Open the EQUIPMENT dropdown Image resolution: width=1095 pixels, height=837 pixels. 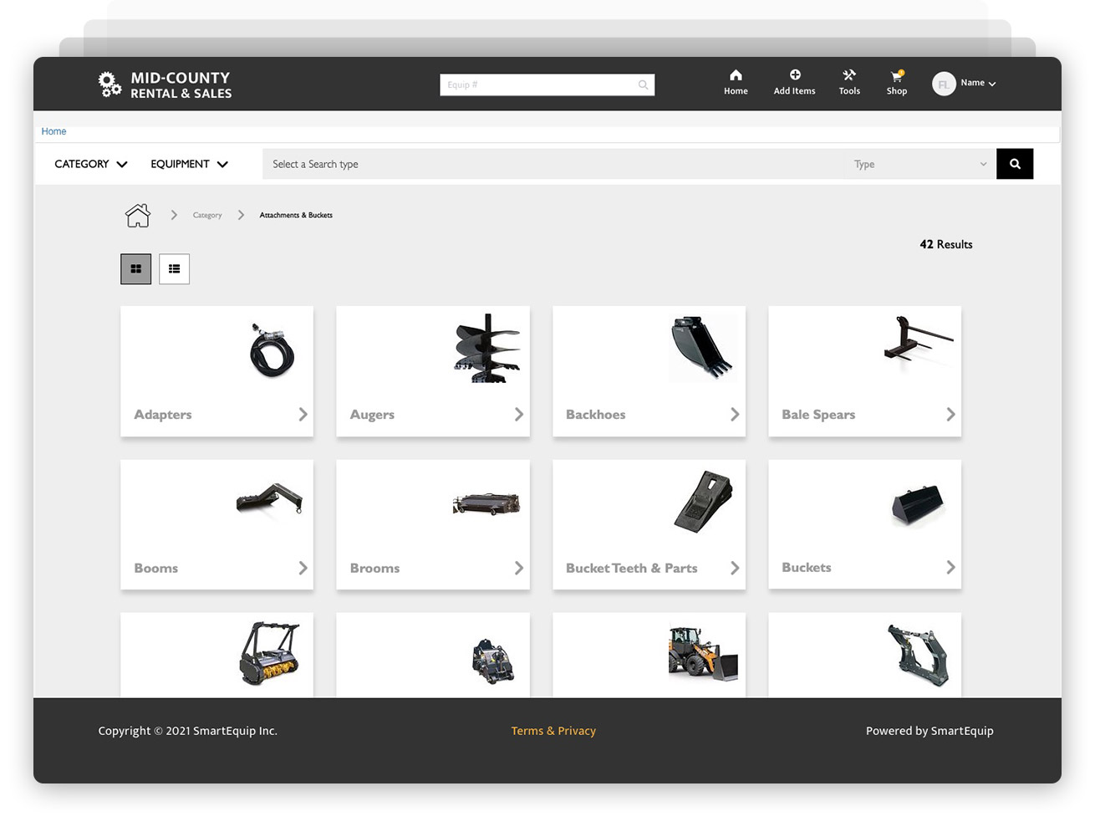pos(188,164)
